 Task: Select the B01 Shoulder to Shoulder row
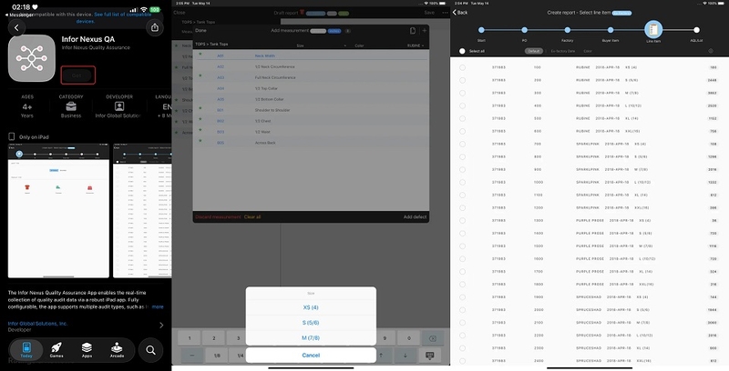311,110
